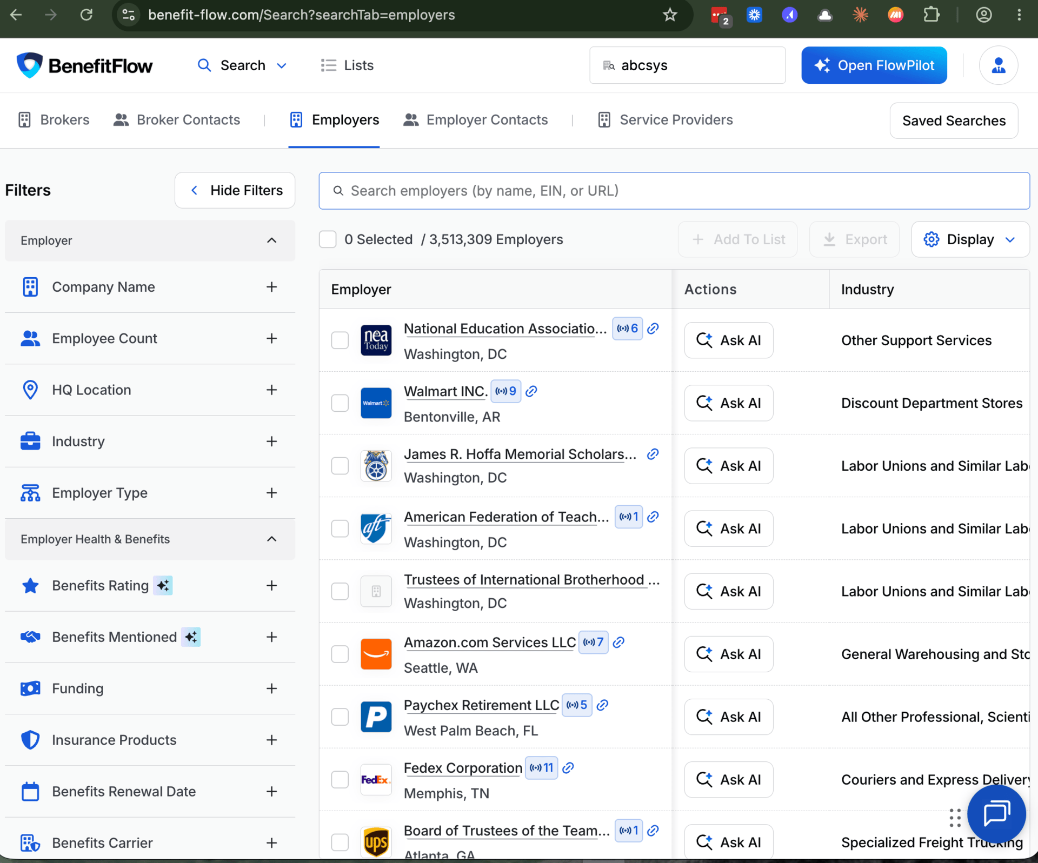
Task: Select the Employers tab
Action: (x=334, y=119)
